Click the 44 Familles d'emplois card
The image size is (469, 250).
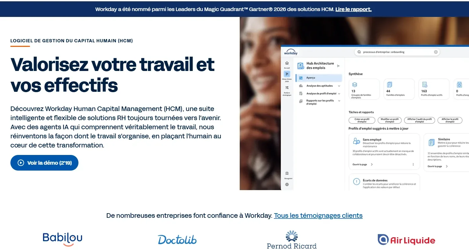(399, 89)
